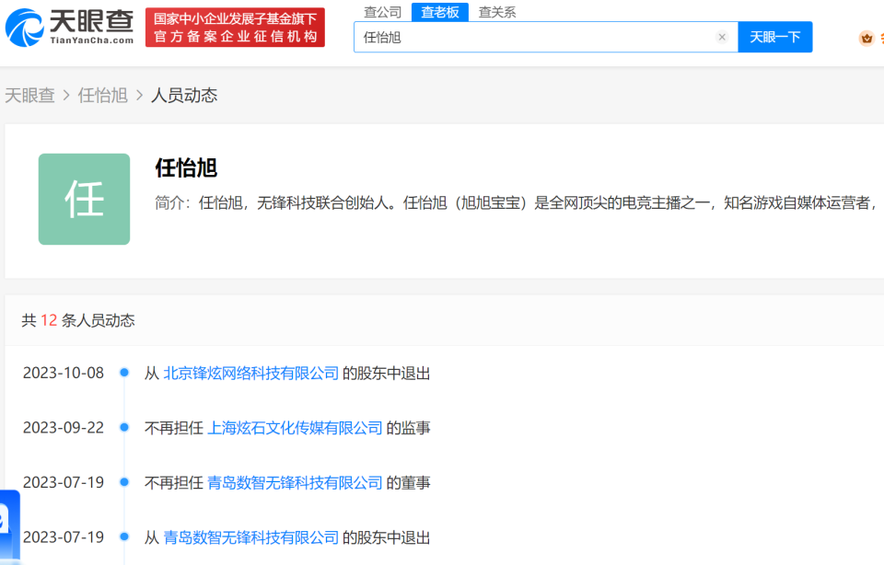
Task: Click the red certification badge
Action: 234,27
